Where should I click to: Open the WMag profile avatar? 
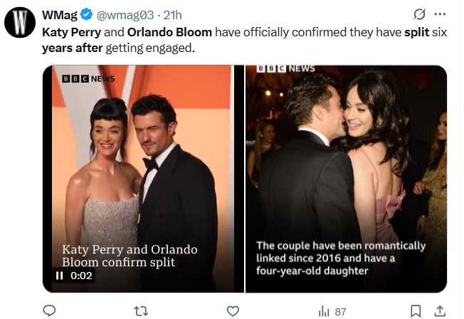coord(20,23)
